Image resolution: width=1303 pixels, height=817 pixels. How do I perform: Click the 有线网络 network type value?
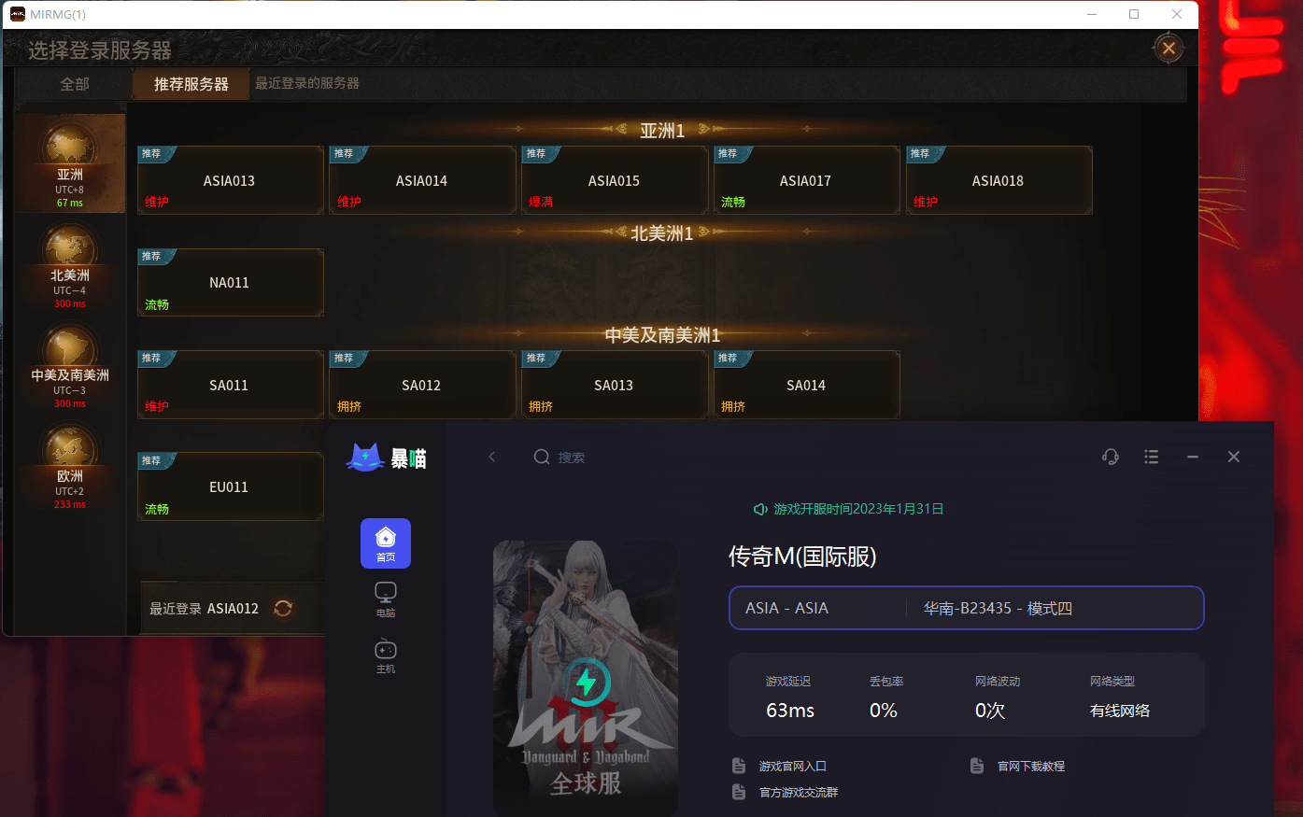point(1120,711)
